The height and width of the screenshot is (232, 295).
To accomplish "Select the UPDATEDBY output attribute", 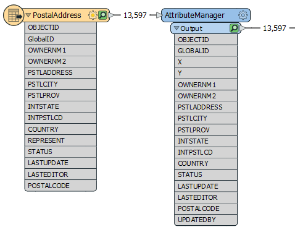I will click(x=206, y=220).
